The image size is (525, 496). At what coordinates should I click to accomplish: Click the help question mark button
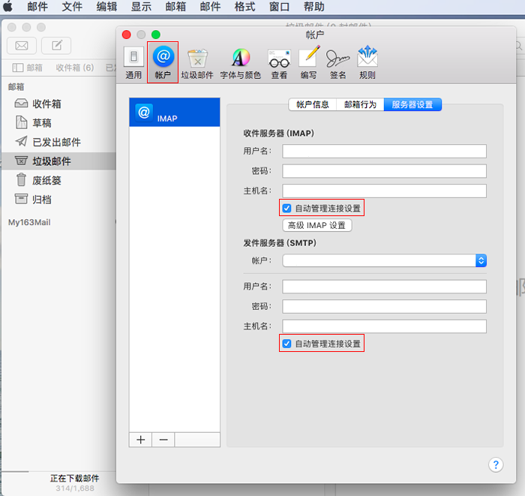496,464
